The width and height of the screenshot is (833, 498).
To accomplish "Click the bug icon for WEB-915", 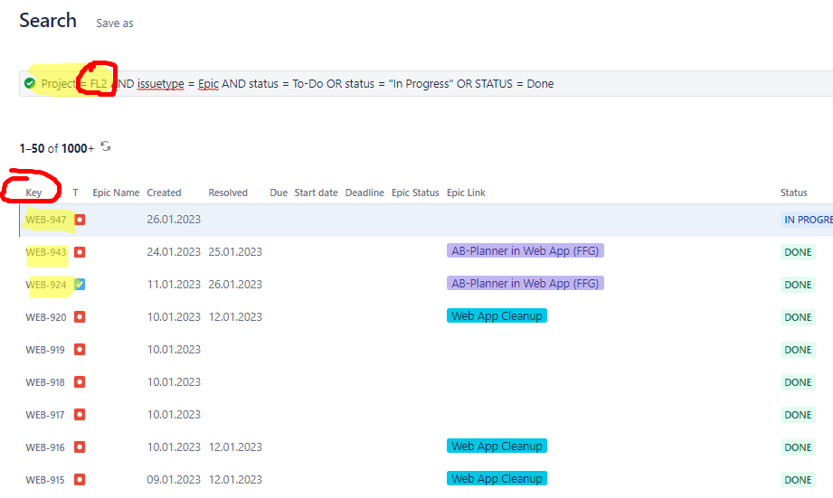I will (80, 479).
